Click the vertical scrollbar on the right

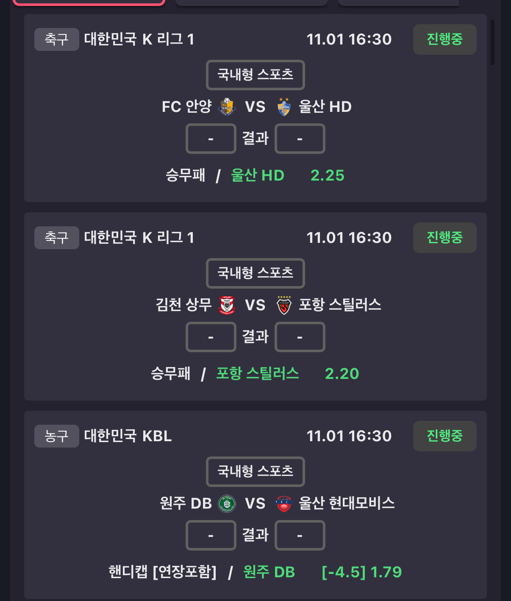pyautogui.click(x=492, y=42)
